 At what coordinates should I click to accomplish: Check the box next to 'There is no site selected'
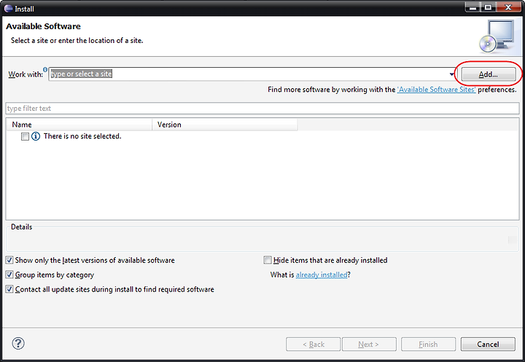tap(25, 136)
